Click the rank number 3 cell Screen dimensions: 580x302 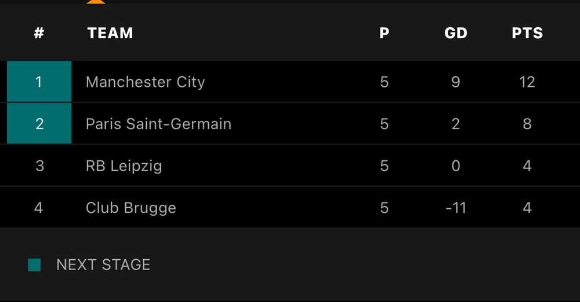coord(39,166)
